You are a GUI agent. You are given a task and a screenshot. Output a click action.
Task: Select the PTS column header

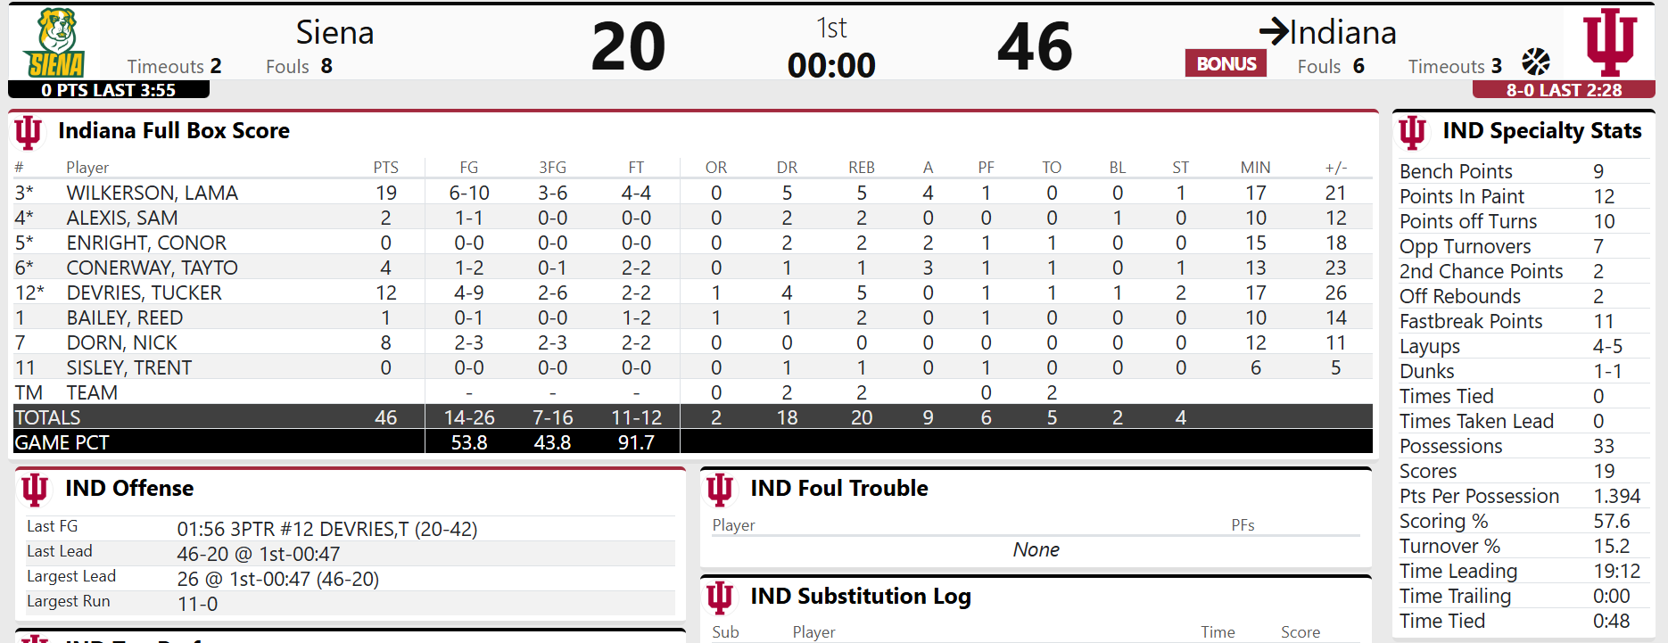coord(385,168)
